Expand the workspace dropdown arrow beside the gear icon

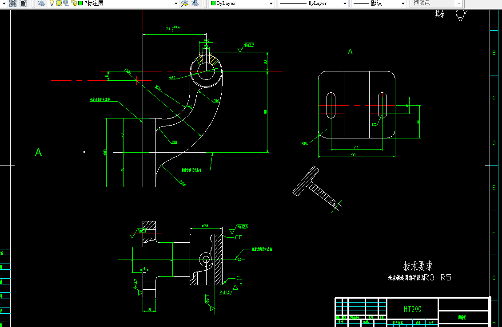[4, 4]
